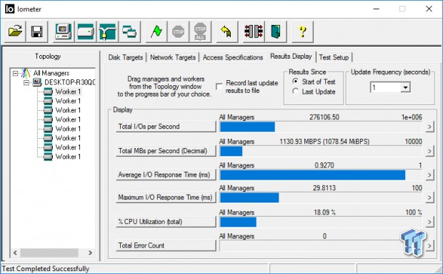Select Last Update radio button
443x274 pixels.
click(x=296, y=92)
